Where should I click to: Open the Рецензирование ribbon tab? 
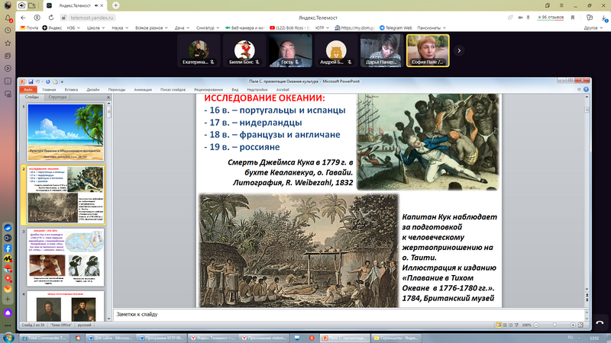209,89
